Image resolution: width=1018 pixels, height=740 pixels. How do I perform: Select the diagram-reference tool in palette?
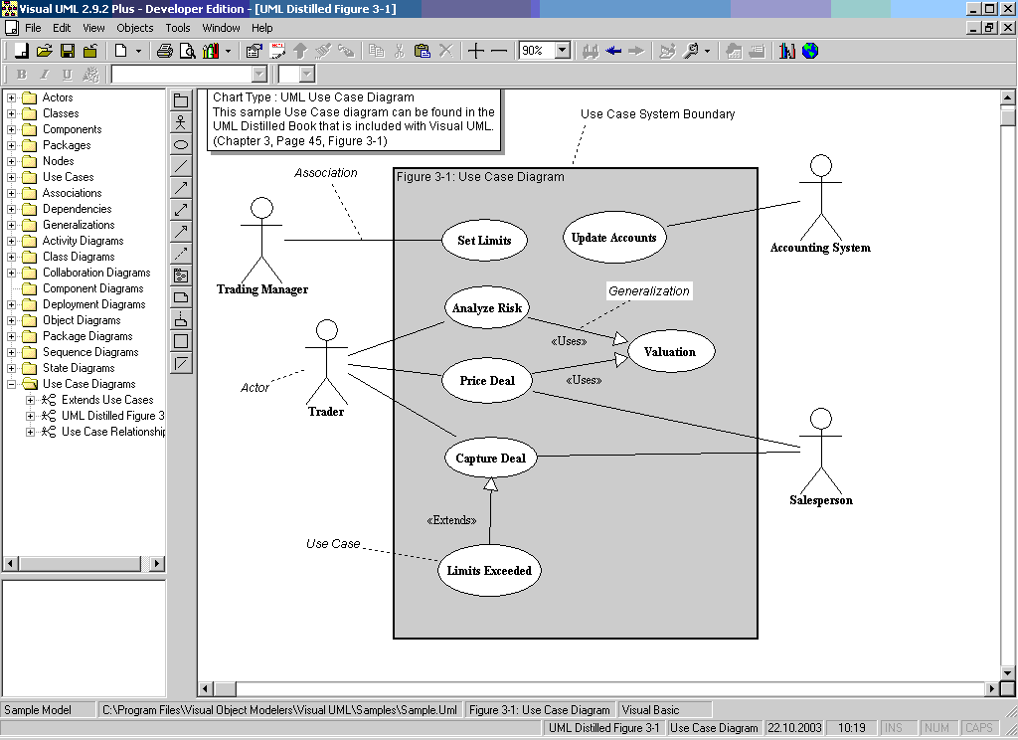pyautogui.click(x=181, y=276)
